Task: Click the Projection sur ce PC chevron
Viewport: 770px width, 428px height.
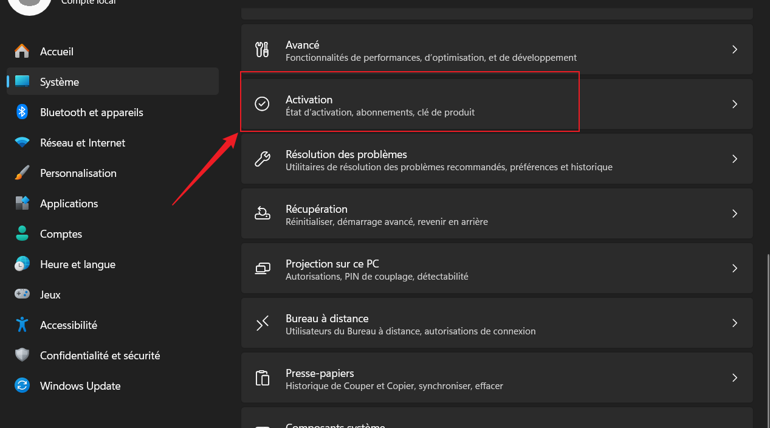Action: pyautogui.click(x=735, y=268)
